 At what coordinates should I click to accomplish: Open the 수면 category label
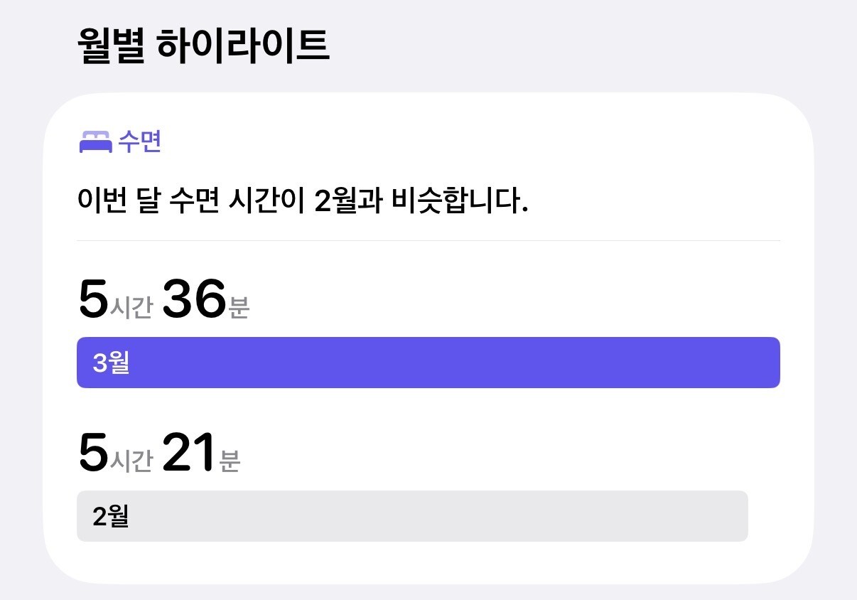tap(139, 142)
